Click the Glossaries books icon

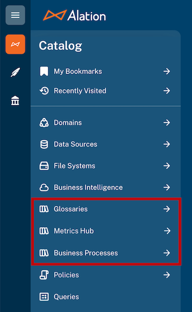(44, 209)
